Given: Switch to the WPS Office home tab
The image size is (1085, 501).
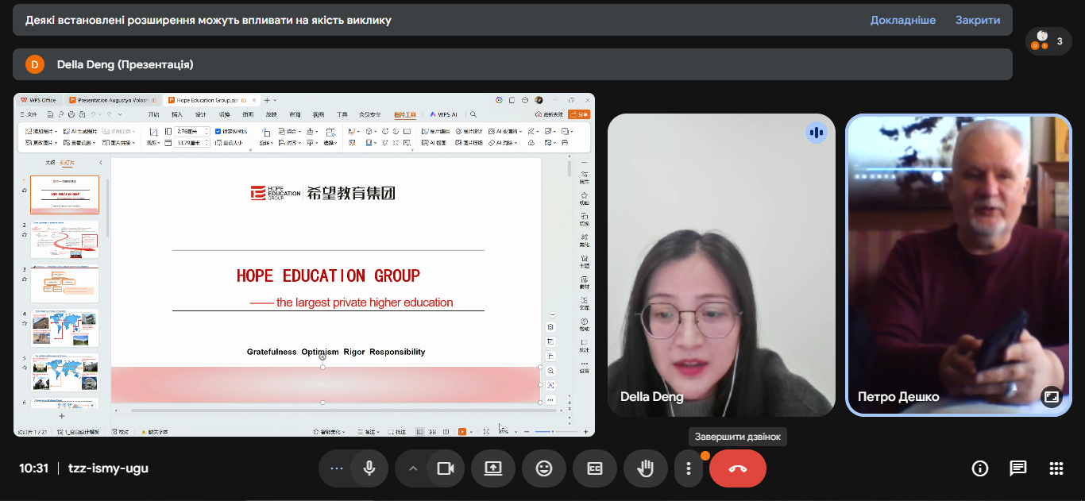Looking at the screenshot, I should pos(38,100).
